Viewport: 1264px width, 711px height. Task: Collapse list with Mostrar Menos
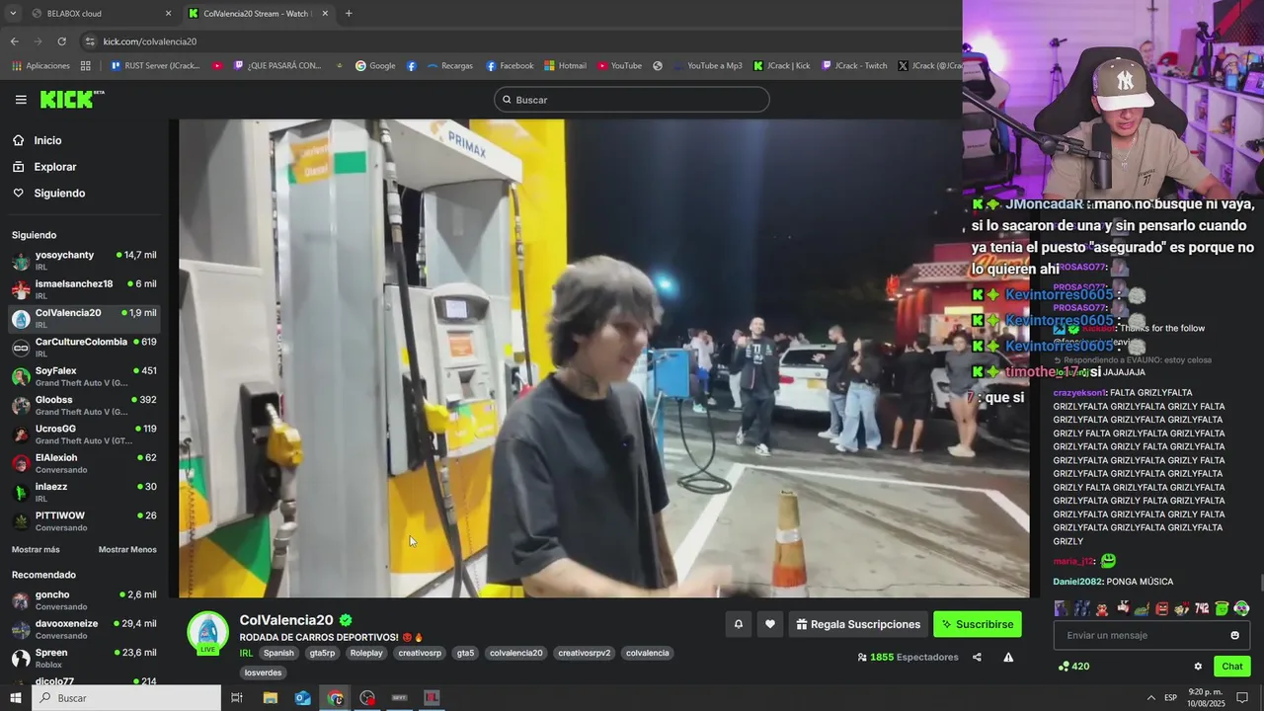tap(127, 550)
